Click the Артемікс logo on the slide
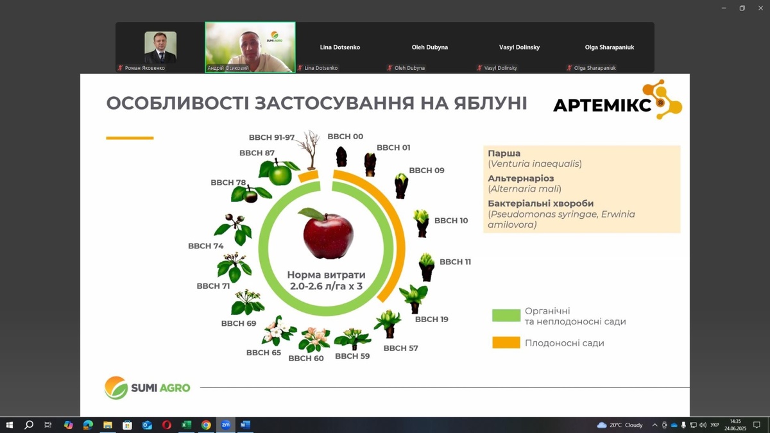This screenshot has width=770, height=433. 618,101
